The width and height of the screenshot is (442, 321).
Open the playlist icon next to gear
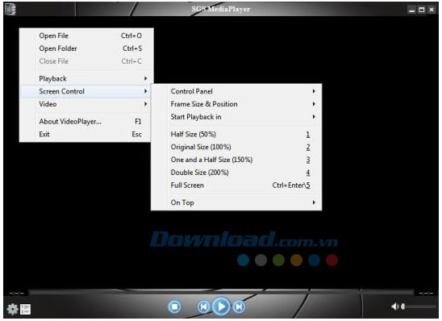pos(25,309)
